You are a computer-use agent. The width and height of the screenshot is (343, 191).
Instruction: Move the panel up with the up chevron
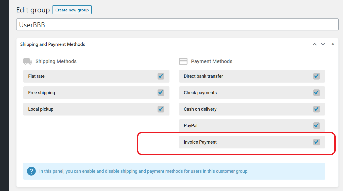[315, 44]
